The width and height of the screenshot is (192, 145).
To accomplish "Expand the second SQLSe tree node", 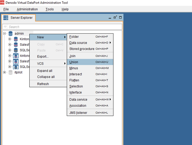I will [10, 67].
